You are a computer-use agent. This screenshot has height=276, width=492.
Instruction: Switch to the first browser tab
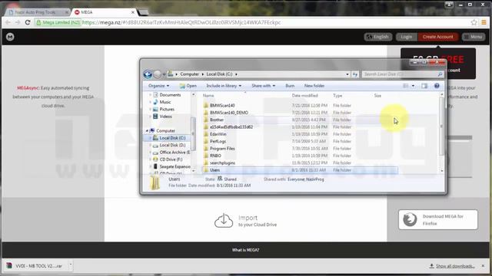pyautogui.click(x=37, y=12)
